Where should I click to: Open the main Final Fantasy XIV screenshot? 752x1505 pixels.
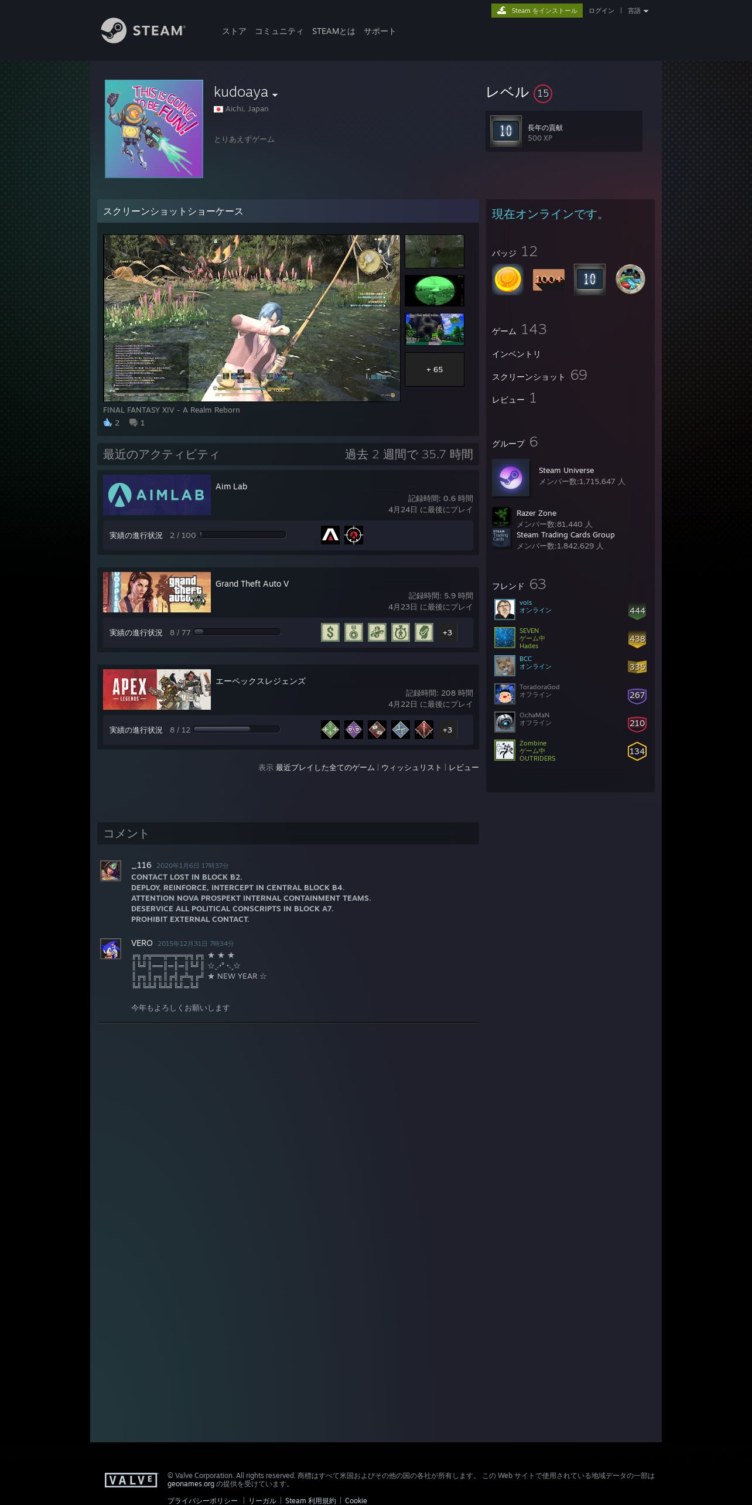(x=252, y=318)
